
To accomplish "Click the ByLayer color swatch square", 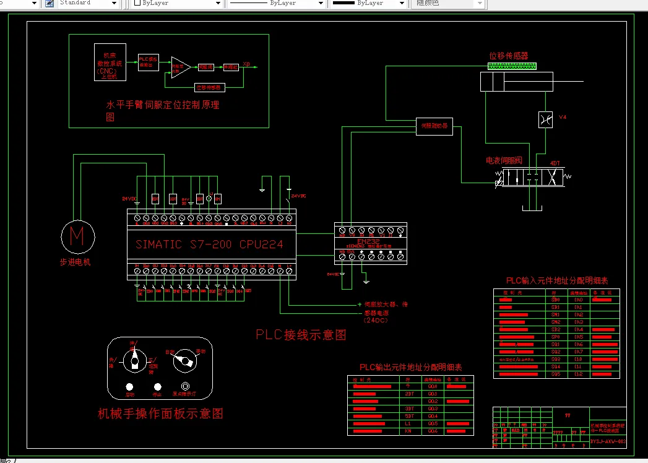I will pyautogui.click(x=137, y=3).
